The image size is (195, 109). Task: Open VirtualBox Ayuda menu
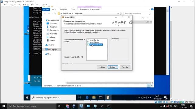(x=45, y=5)
